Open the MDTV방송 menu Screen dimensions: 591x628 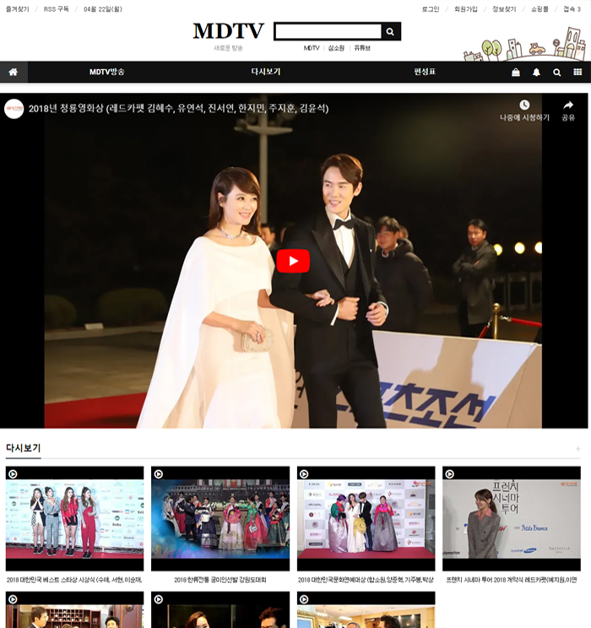point(107,73)
